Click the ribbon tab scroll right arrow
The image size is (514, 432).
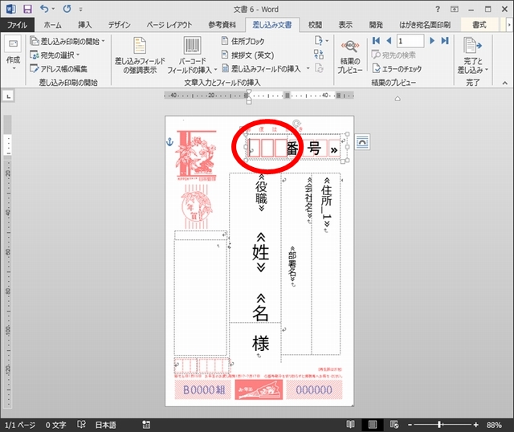509,25
